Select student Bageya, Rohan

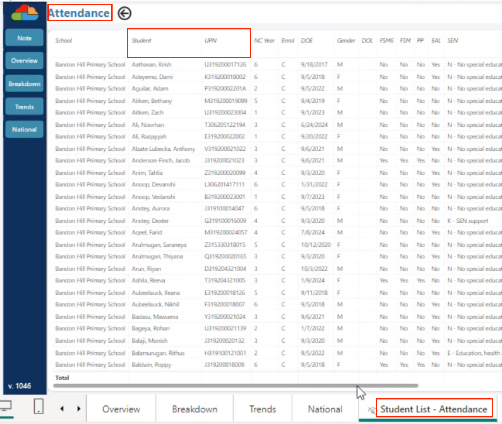[x=151, y=328]
